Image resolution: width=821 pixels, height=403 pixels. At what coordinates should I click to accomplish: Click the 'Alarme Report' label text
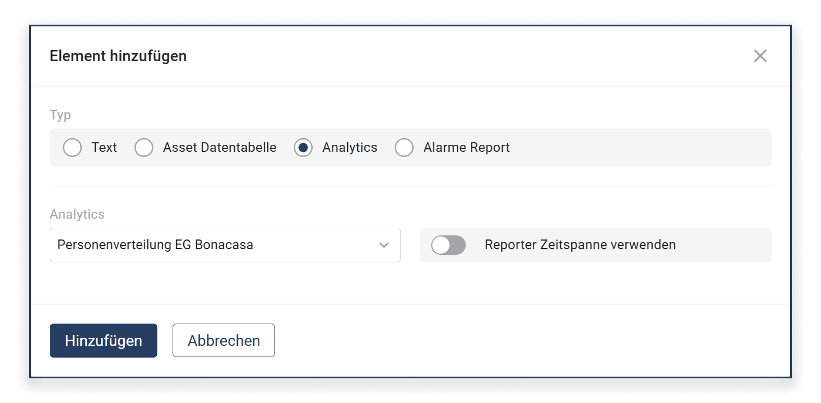(x=466, y=147)
